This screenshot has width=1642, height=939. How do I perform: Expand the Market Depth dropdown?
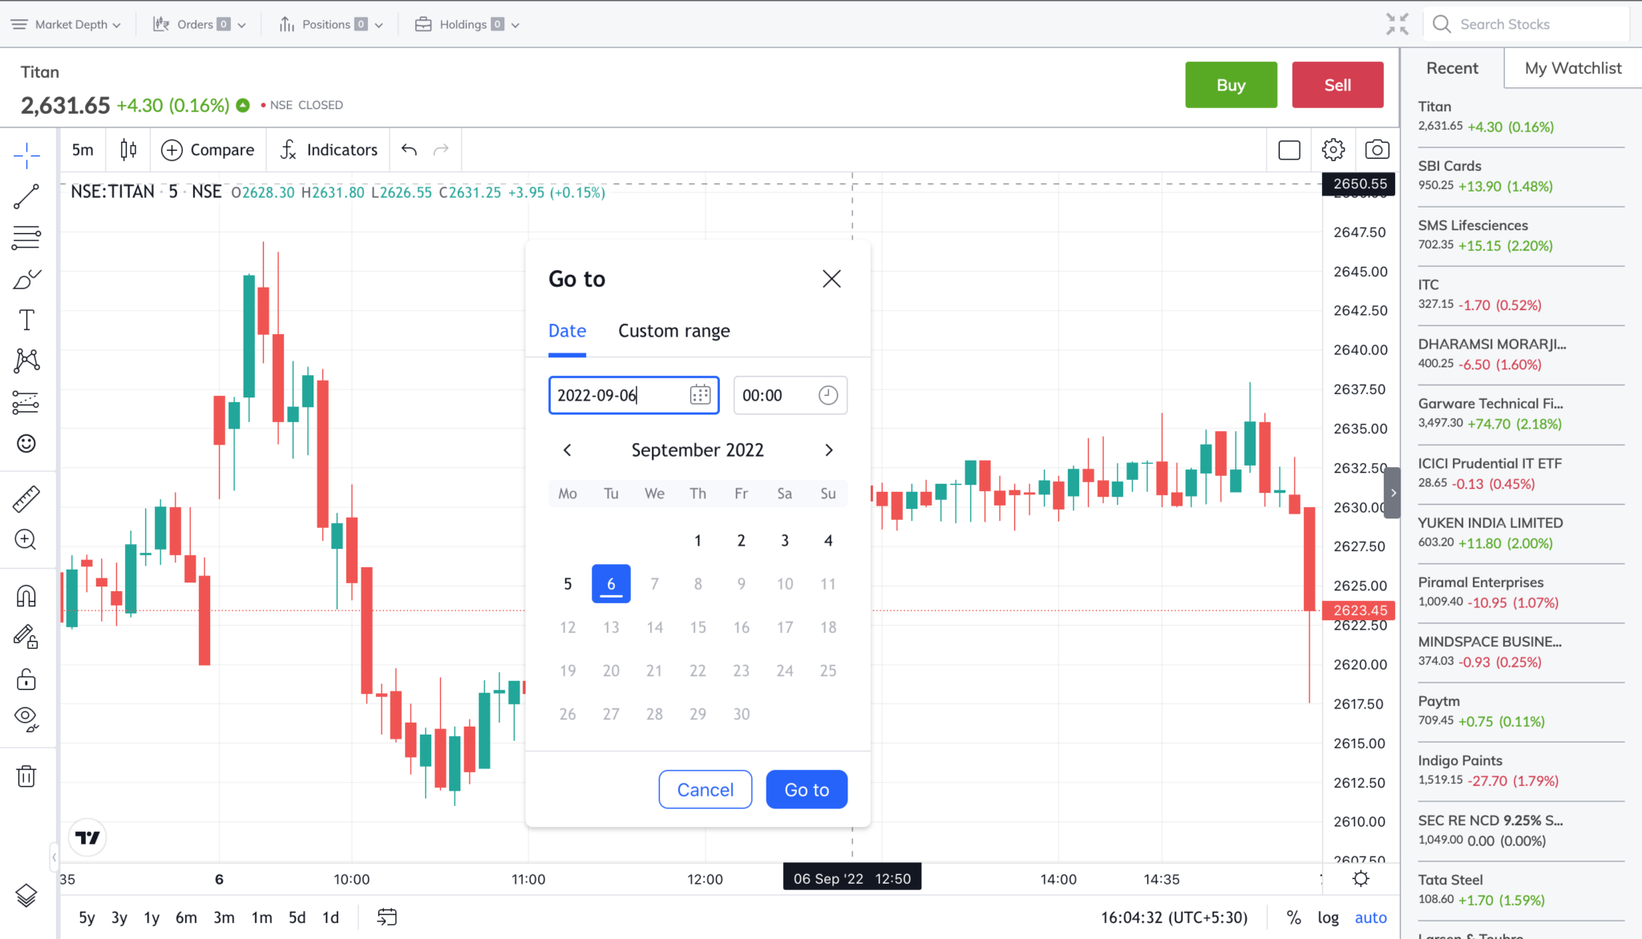click(68, 23)
